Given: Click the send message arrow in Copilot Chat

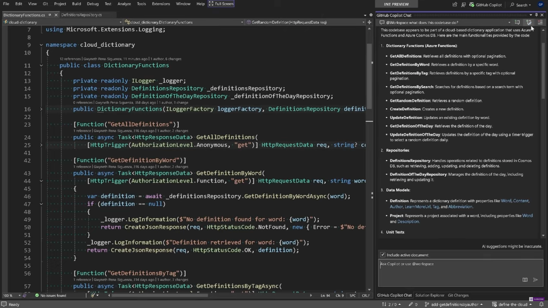Looking at the screenshot, I should pyautogui.click(x=535, y=280).
